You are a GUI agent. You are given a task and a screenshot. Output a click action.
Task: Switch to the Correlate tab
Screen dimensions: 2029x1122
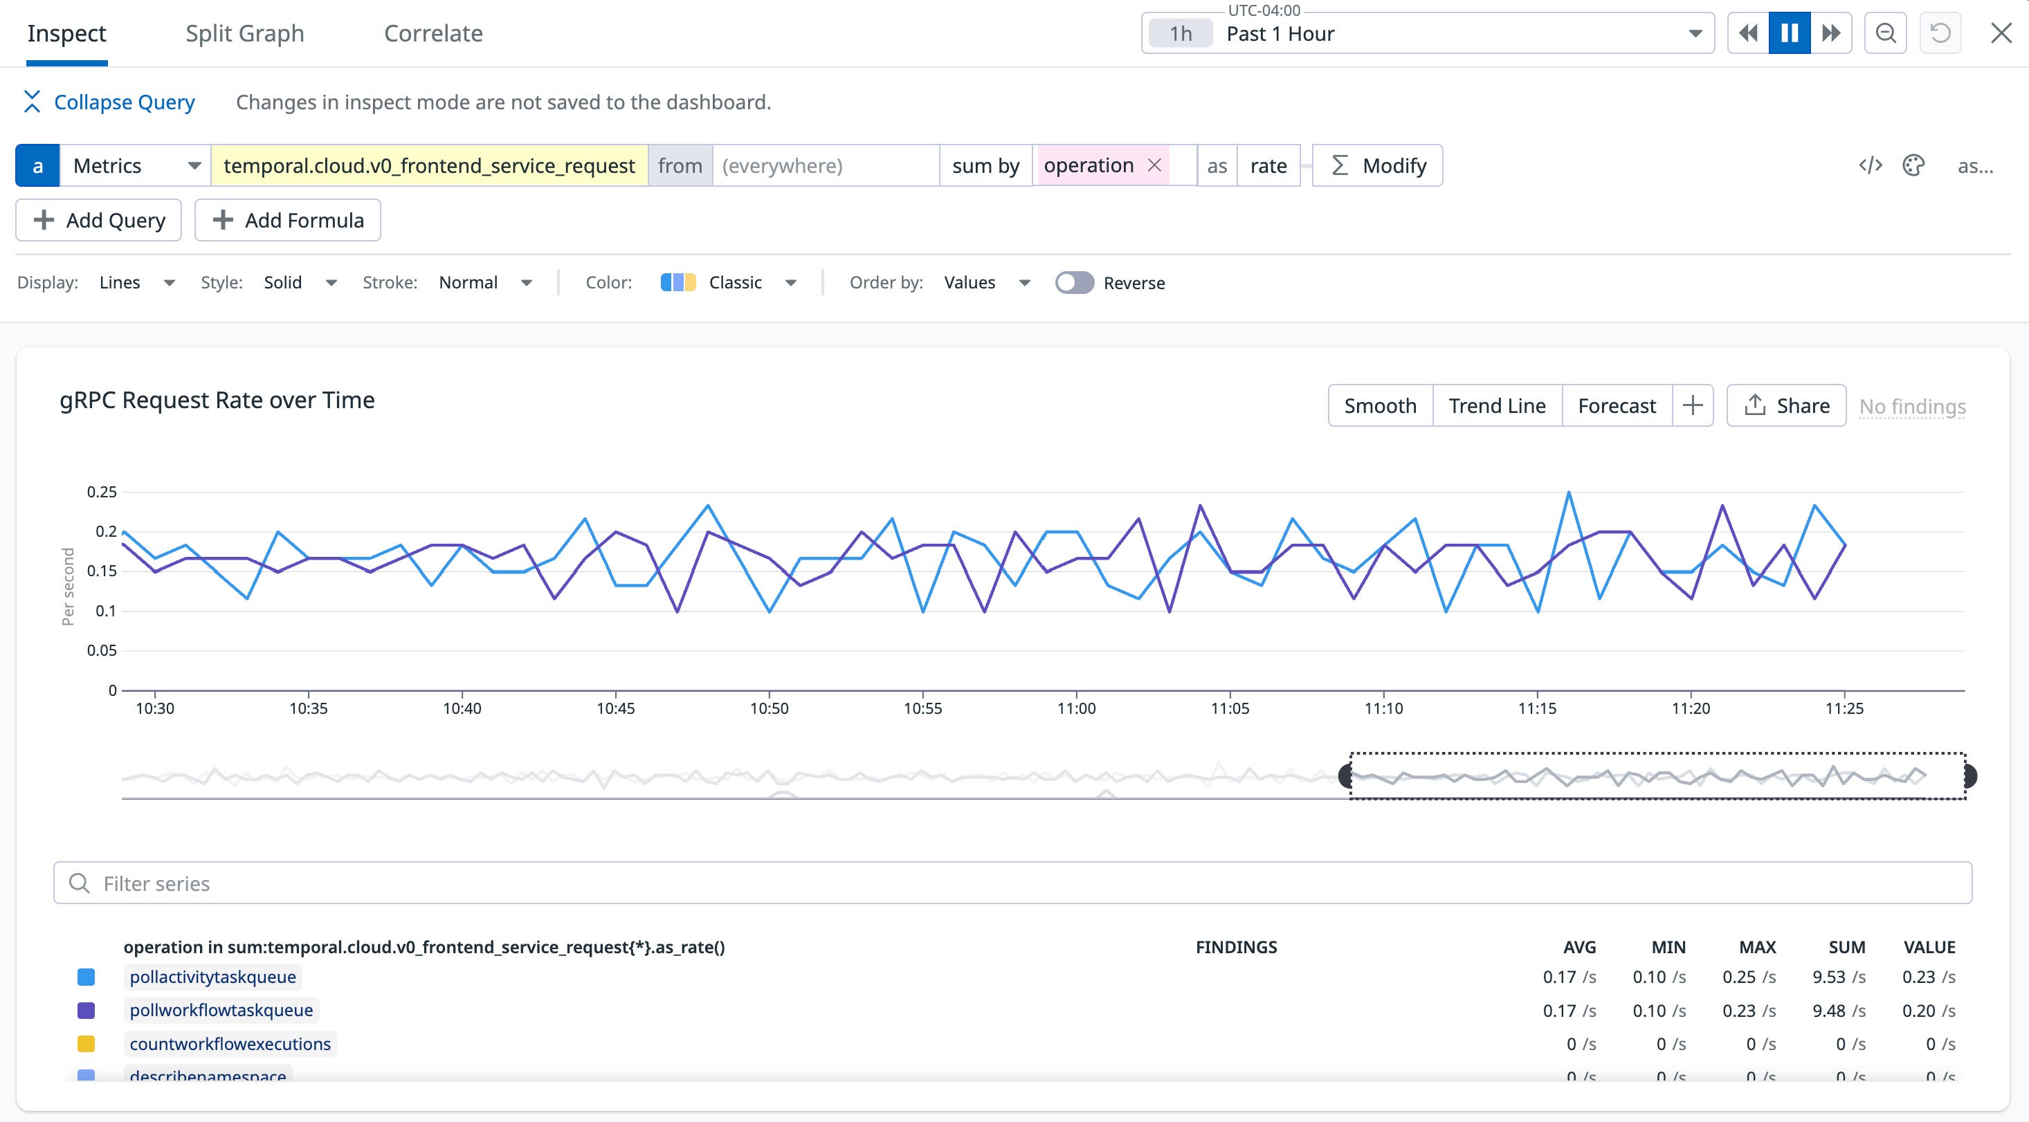(433, 33)
